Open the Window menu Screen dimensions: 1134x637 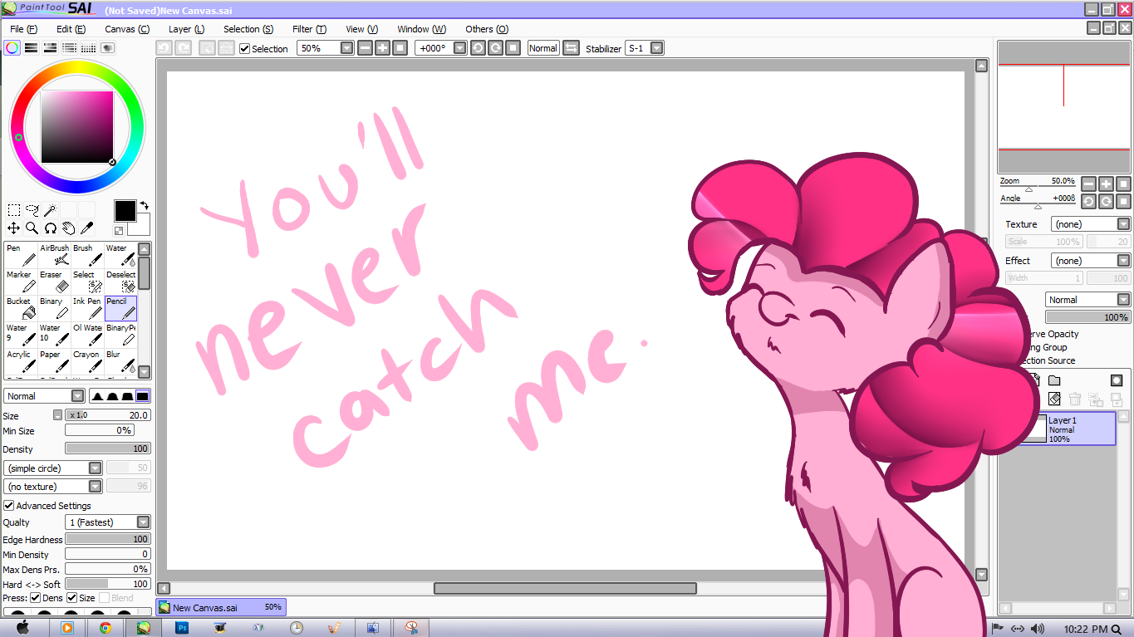point(421,29)
